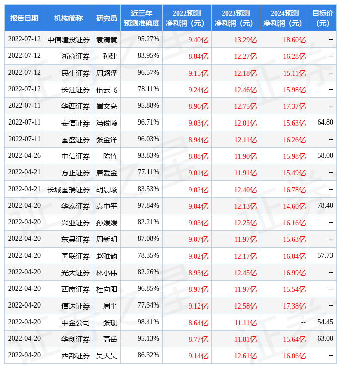The height and width of the screenshot is (368, 337).
Task: Select researcher 吴天昊
Action: coord(107,356)
